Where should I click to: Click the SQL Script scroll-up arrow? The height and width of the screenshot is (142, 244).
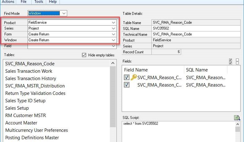coord(237,124)
